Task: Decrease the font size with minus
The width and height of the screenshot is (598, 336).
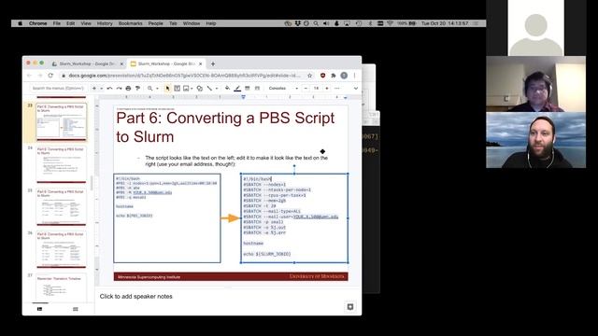Action: (306, 89)
